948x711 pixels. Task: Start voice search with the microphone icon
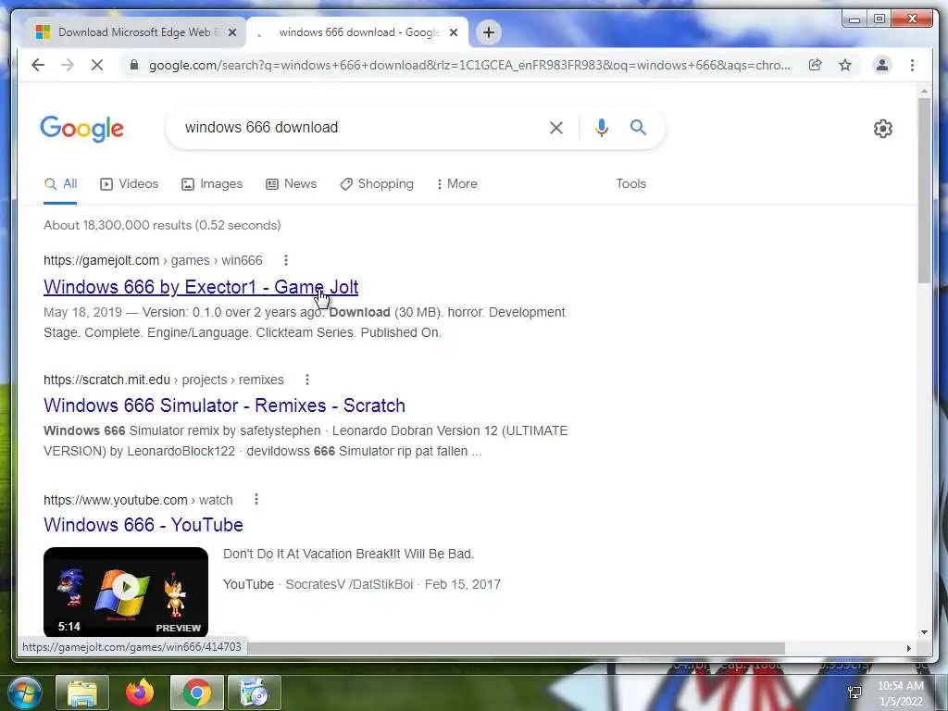click(x=601, y=128)
